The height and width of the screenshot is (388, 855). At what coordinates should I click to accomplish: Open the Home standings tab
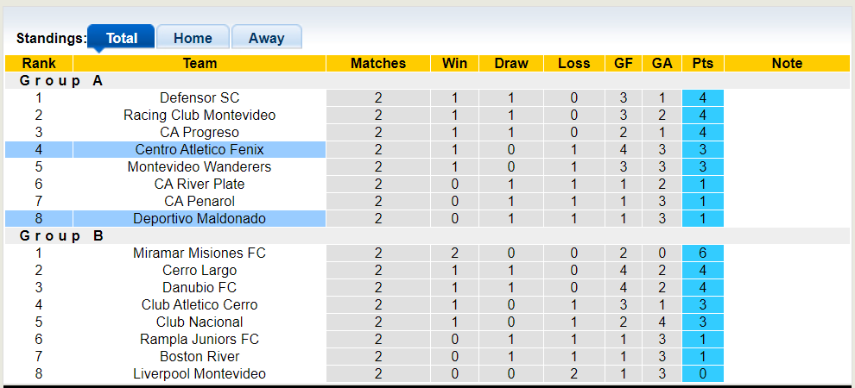point(193,38)
